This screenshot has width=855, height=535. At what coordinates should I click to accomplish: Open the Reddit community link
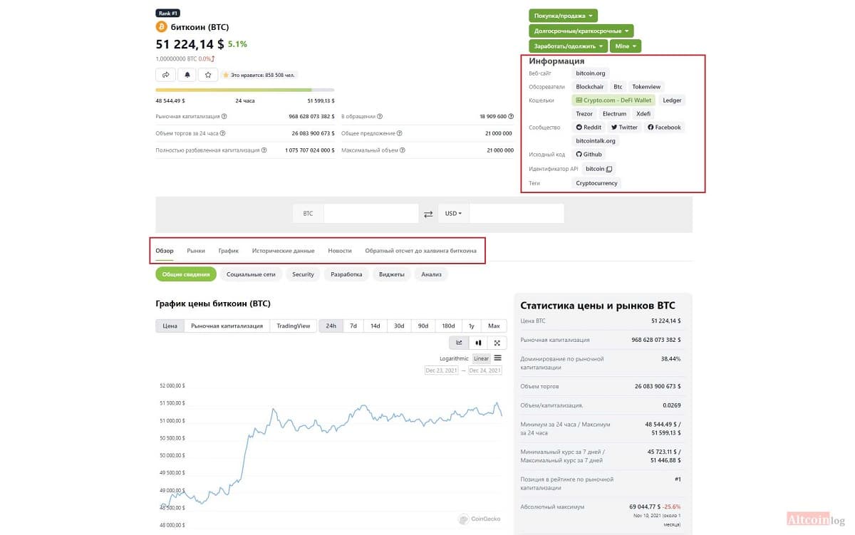coord(589,128)
